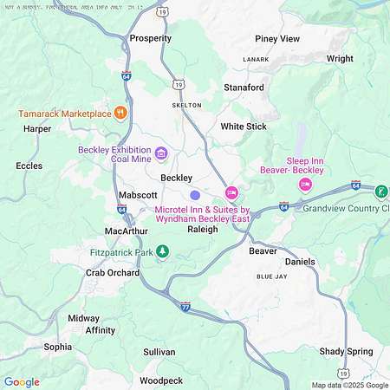Select the Beckley city label

pyautogui.click(x=177, y=178)
